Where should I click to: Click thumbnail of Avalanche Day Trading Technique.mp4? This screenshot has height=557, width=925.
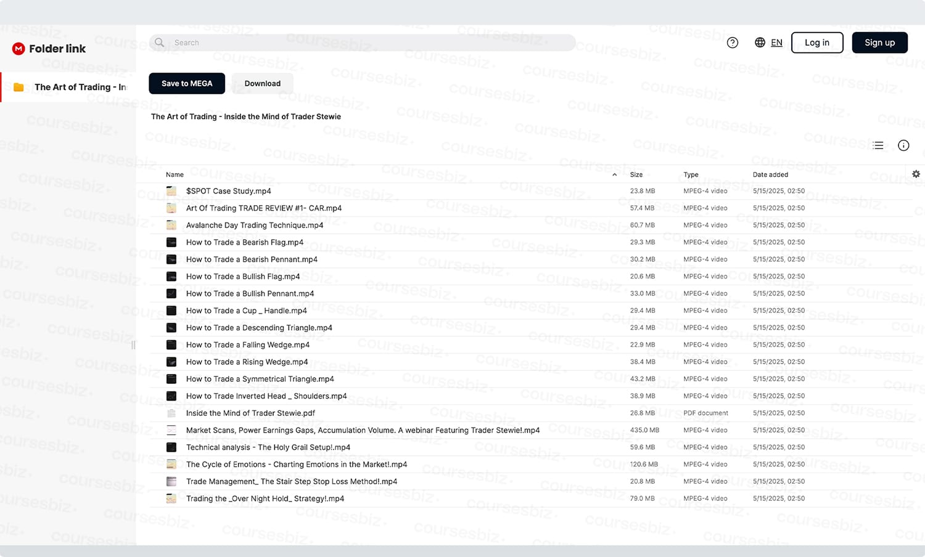click(x=171, y=226)
